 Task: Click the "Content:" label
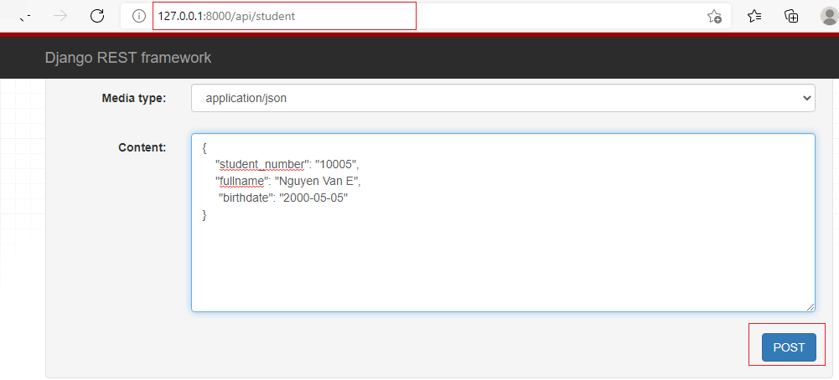point(142,147)
